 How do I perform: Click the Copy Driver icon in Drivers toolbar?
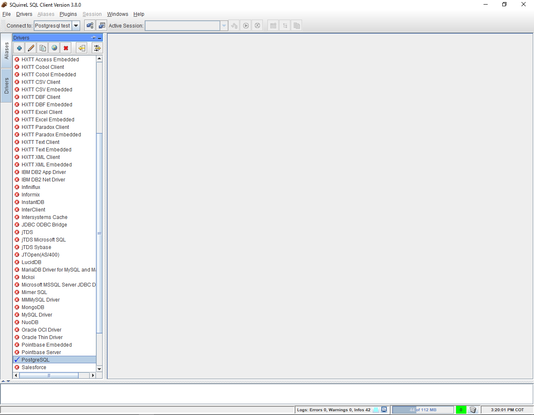pos(43,48)
